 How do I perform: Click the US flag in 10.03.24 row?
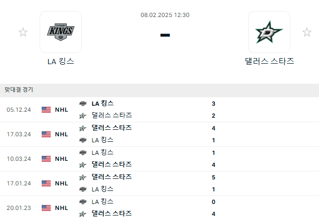(46, 159)
